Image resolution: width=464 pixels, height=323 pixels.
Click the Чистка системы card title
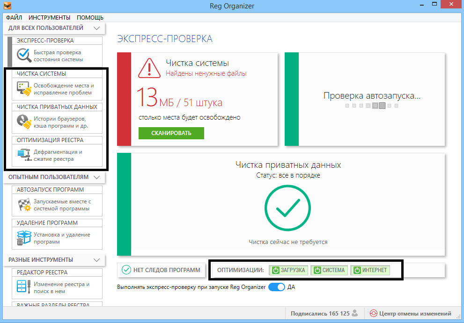(197, 63)
